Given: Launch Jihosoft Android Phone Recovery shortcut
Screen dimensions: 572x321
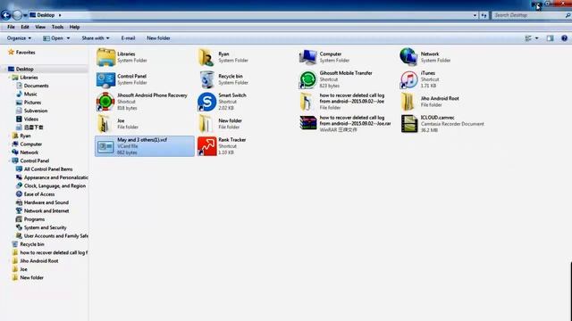Looking at the screenshot, I should click(105, 102).
